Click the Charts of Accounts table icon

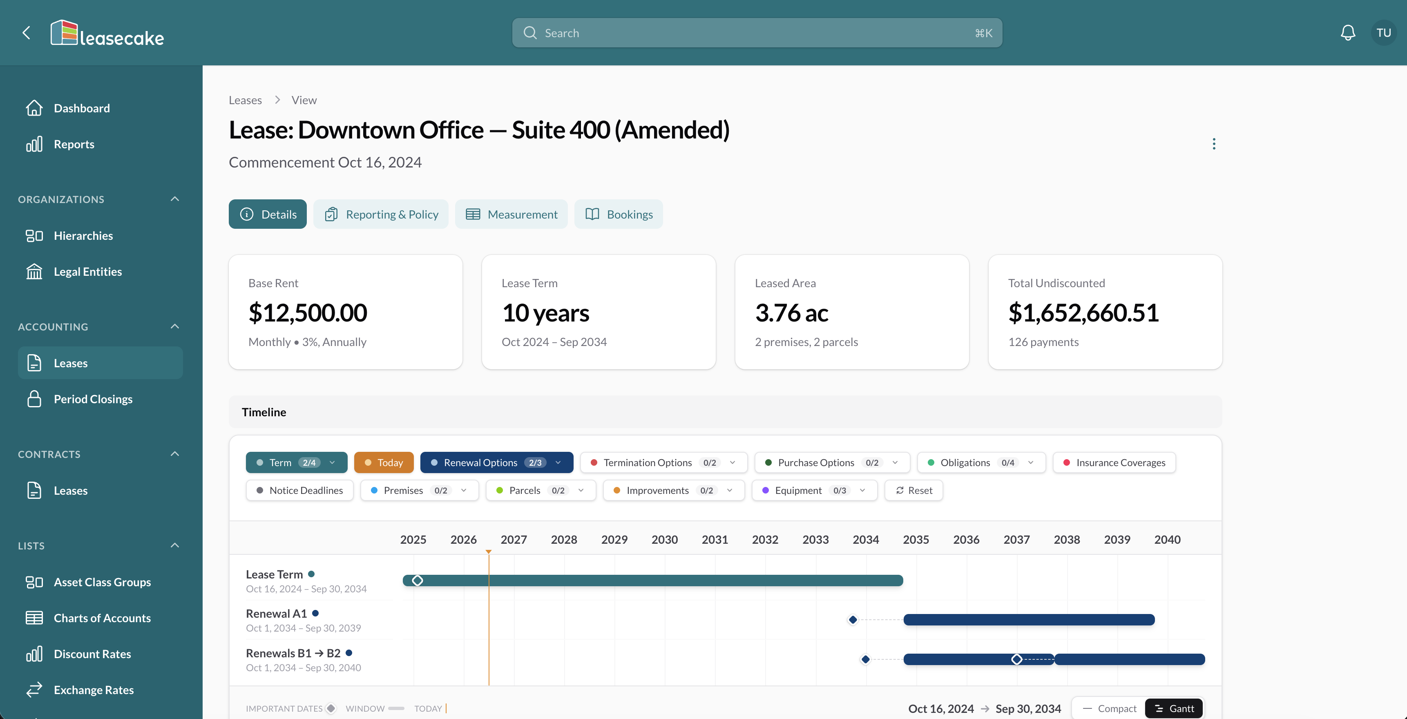(x=34, y=618)
